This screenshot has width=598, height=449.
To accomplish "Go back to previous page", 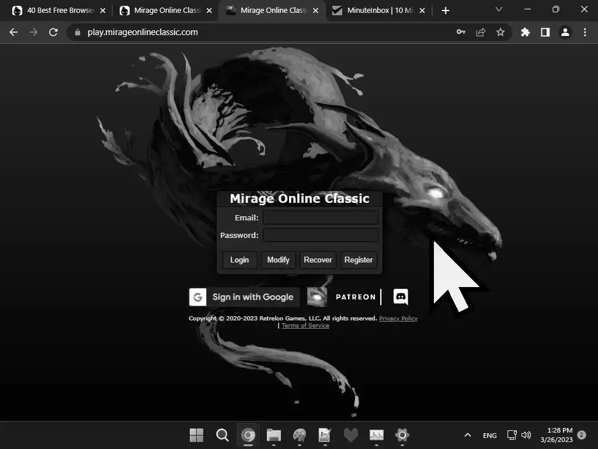I will coord(14,33).
